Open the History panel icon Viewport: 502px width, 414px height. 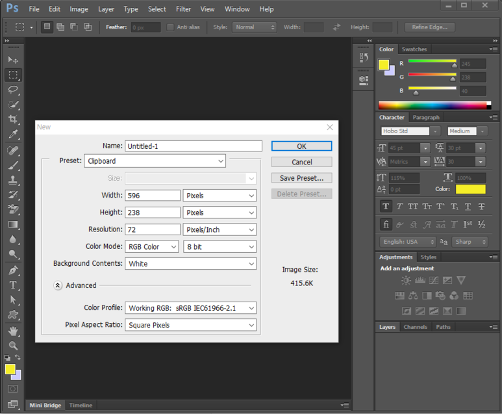point(364,57)
